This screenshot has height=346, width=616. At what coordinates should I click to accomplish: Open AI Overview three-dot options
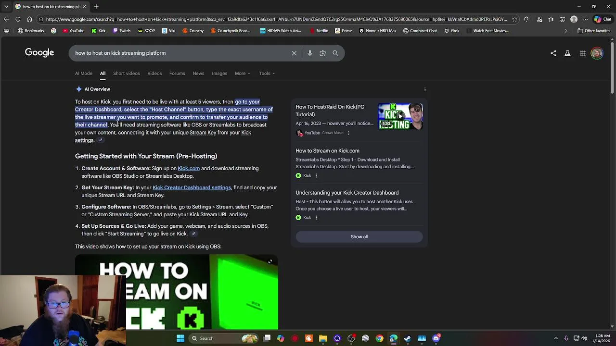click(425, 89)
